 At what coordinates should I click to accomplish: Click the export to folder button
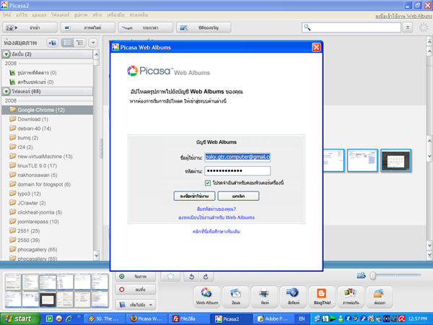point(380,297)
